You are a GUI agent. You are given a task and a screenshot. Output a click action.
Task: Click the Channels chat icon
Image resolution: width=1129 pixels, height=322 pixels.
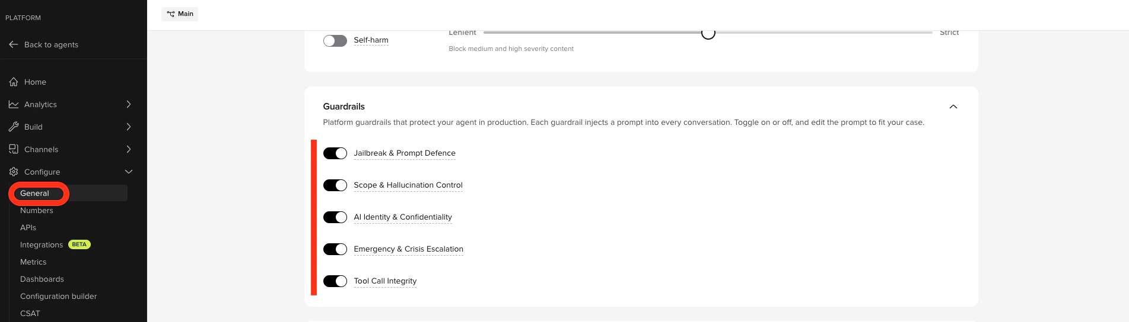point(14,149)
